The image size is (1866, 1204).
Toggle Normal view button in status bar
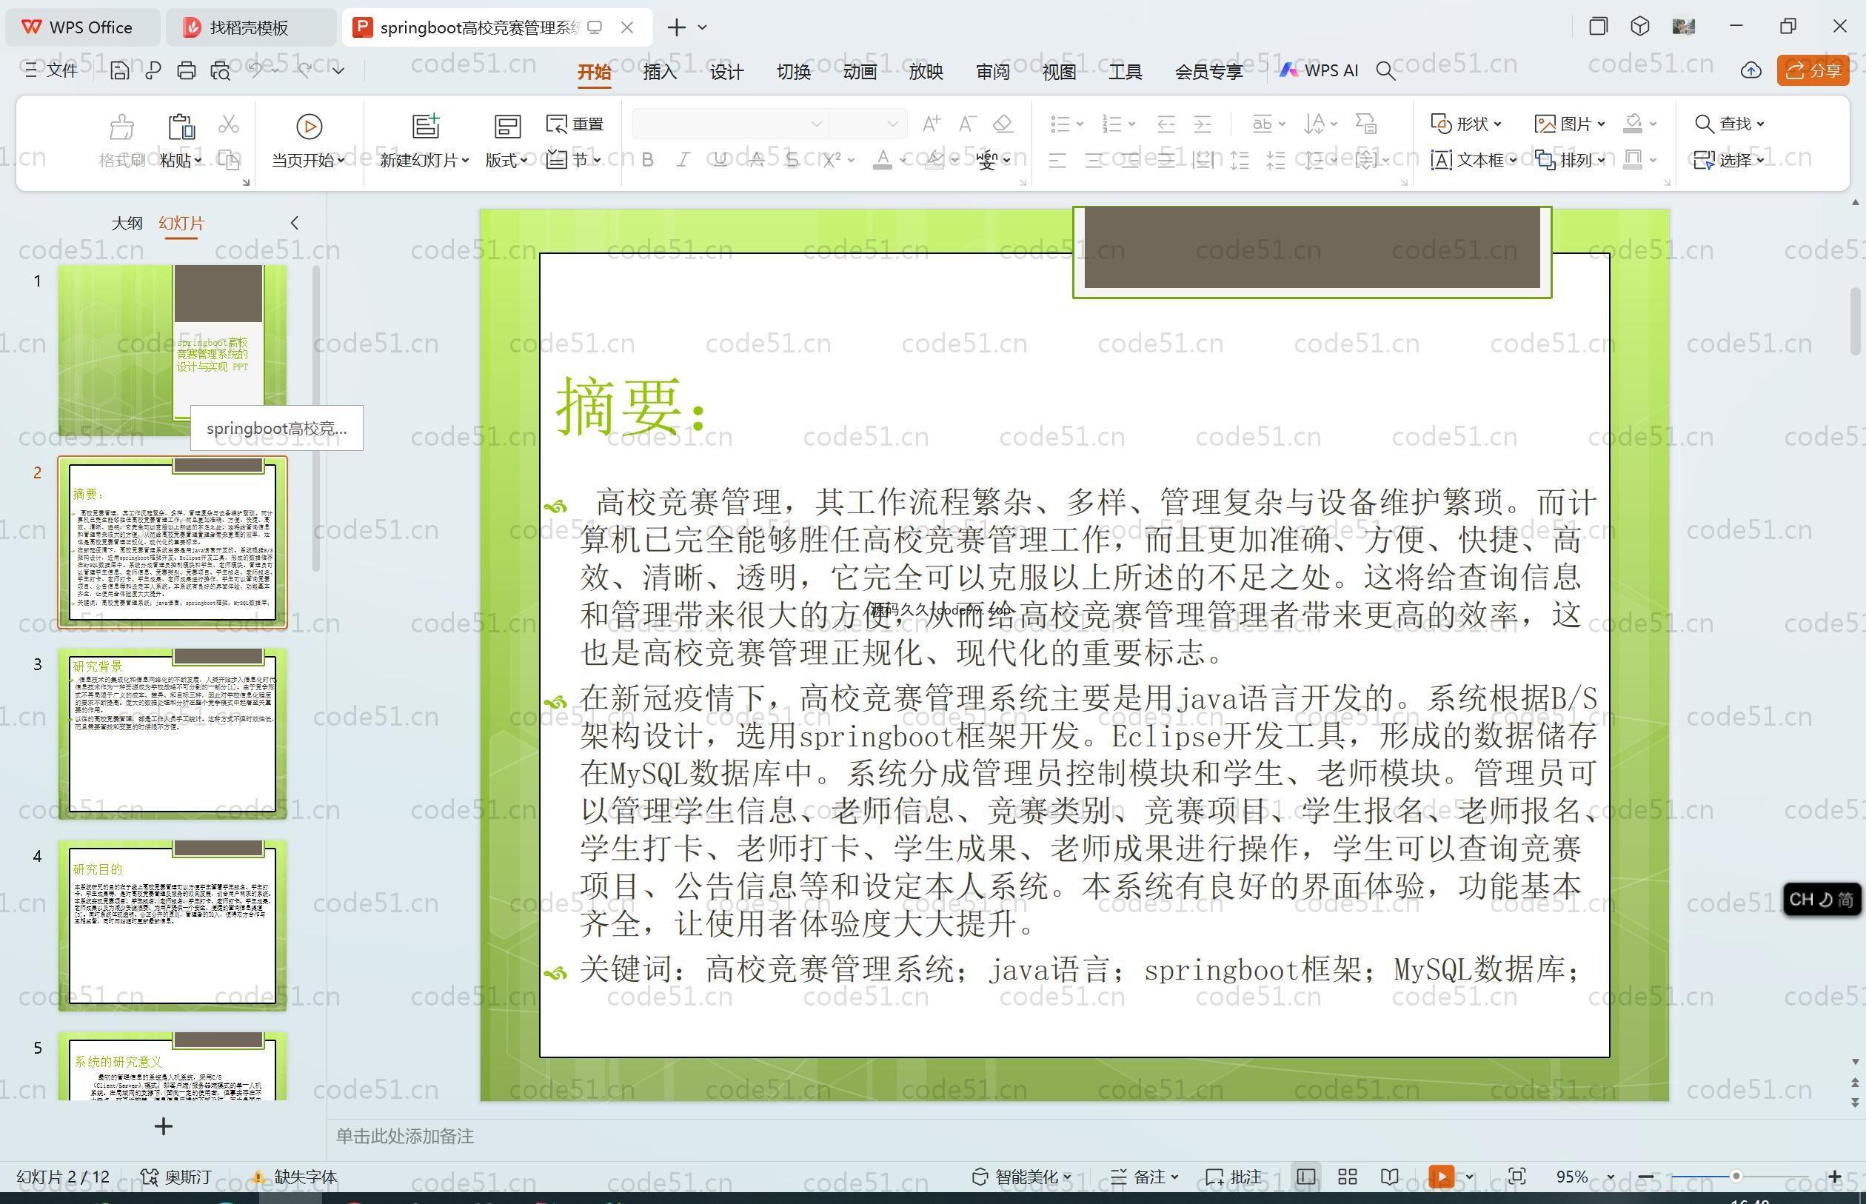coord(1305,1176)
